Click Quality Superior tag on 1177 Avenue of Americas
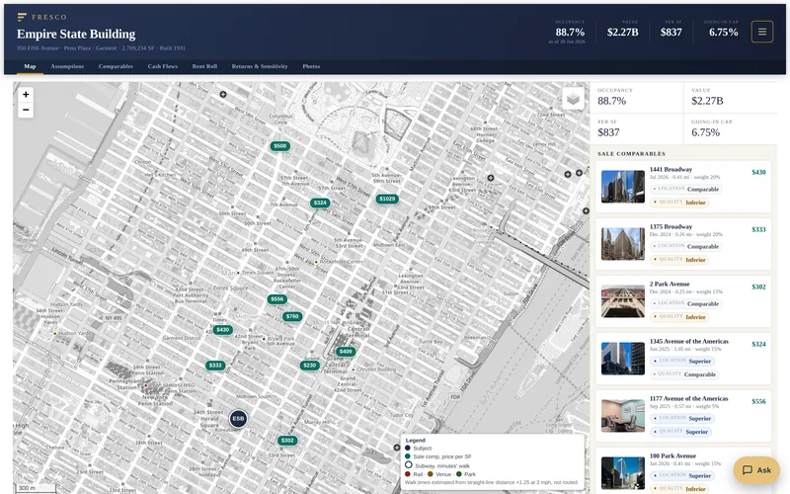 pos(680,432)
